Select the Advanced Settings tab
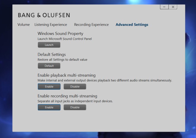Viewport: 196px width, 138px height. point(132,25)
